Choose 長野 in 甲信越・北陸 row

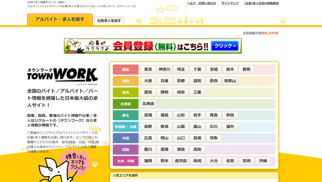point(148,127)
